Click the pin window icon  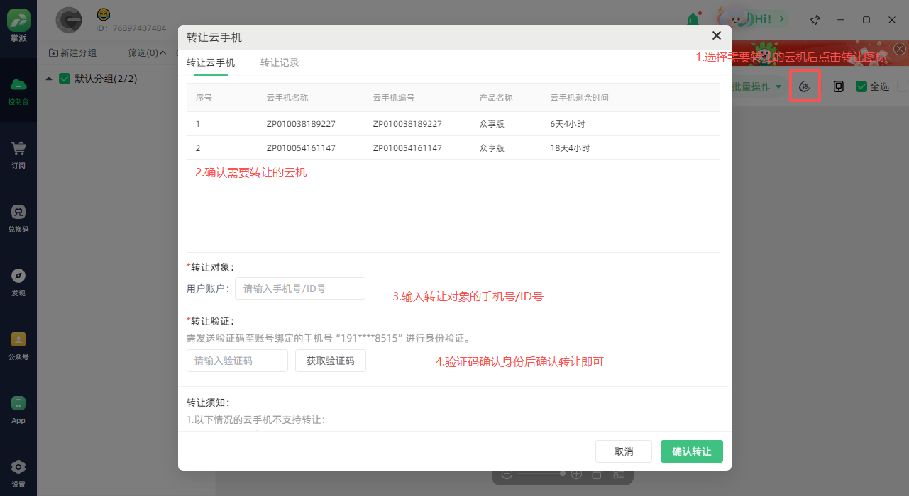pos(815,20)
